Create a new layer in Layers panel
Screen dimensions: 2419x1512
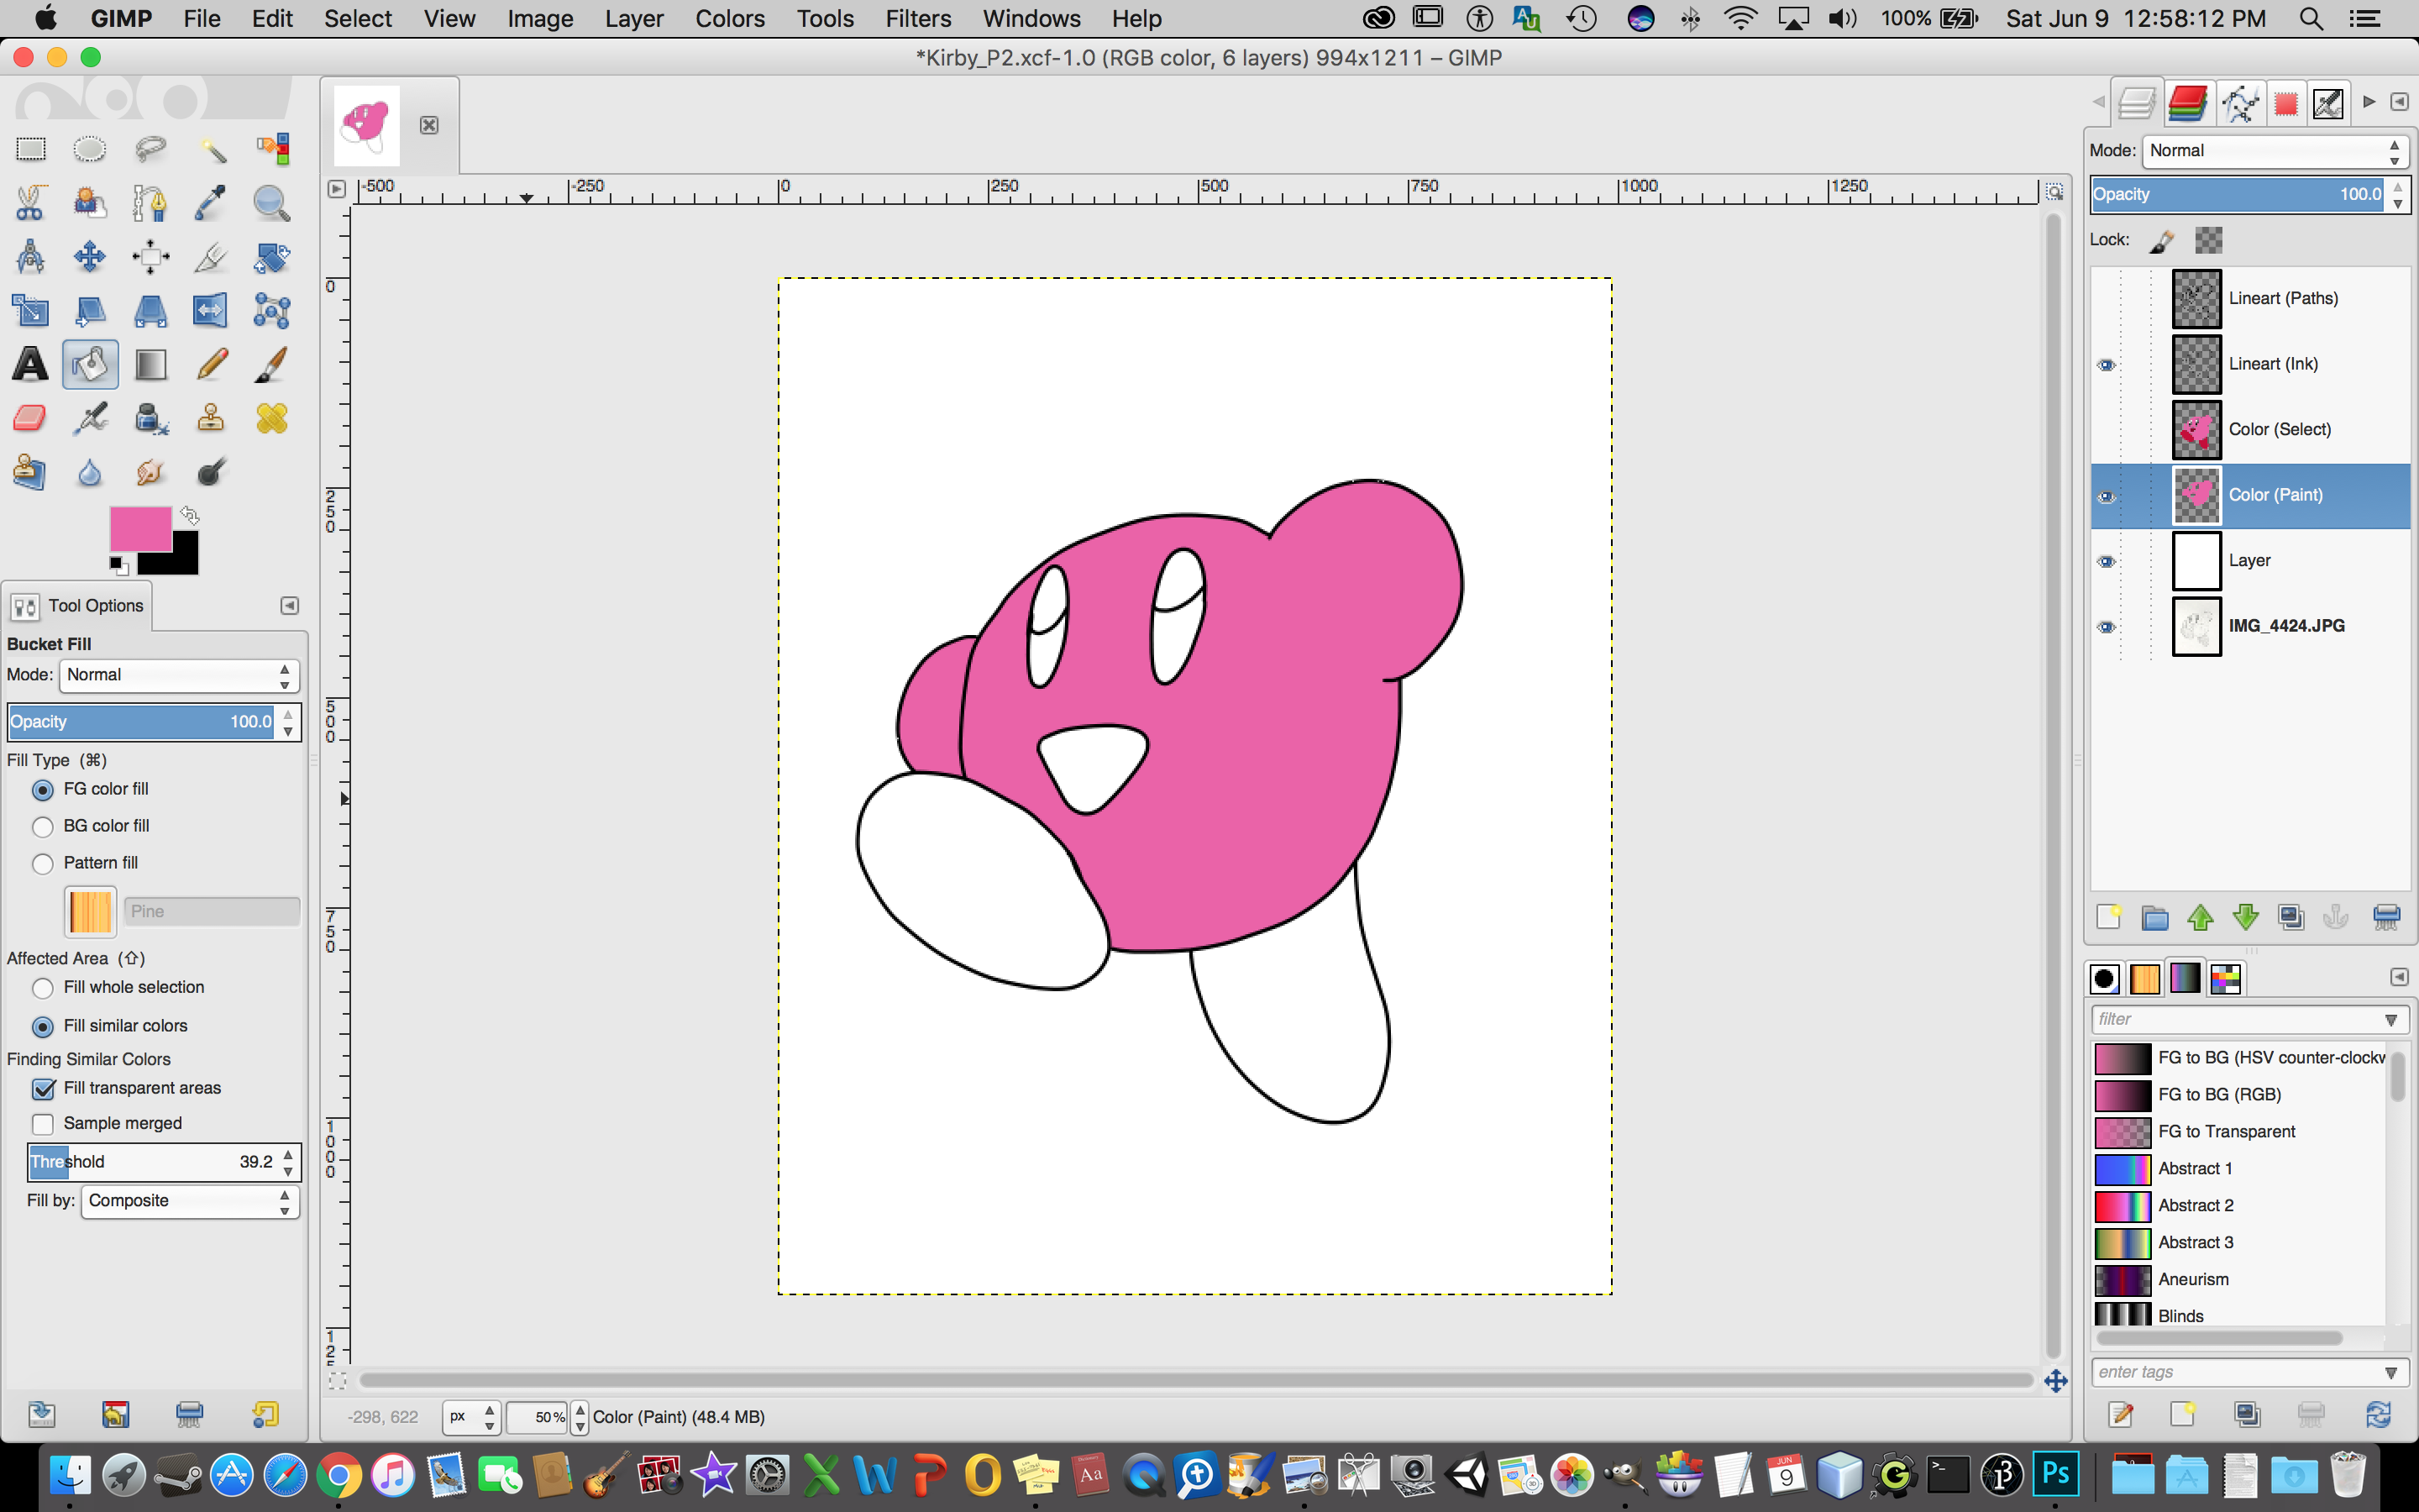[2108, 917]
